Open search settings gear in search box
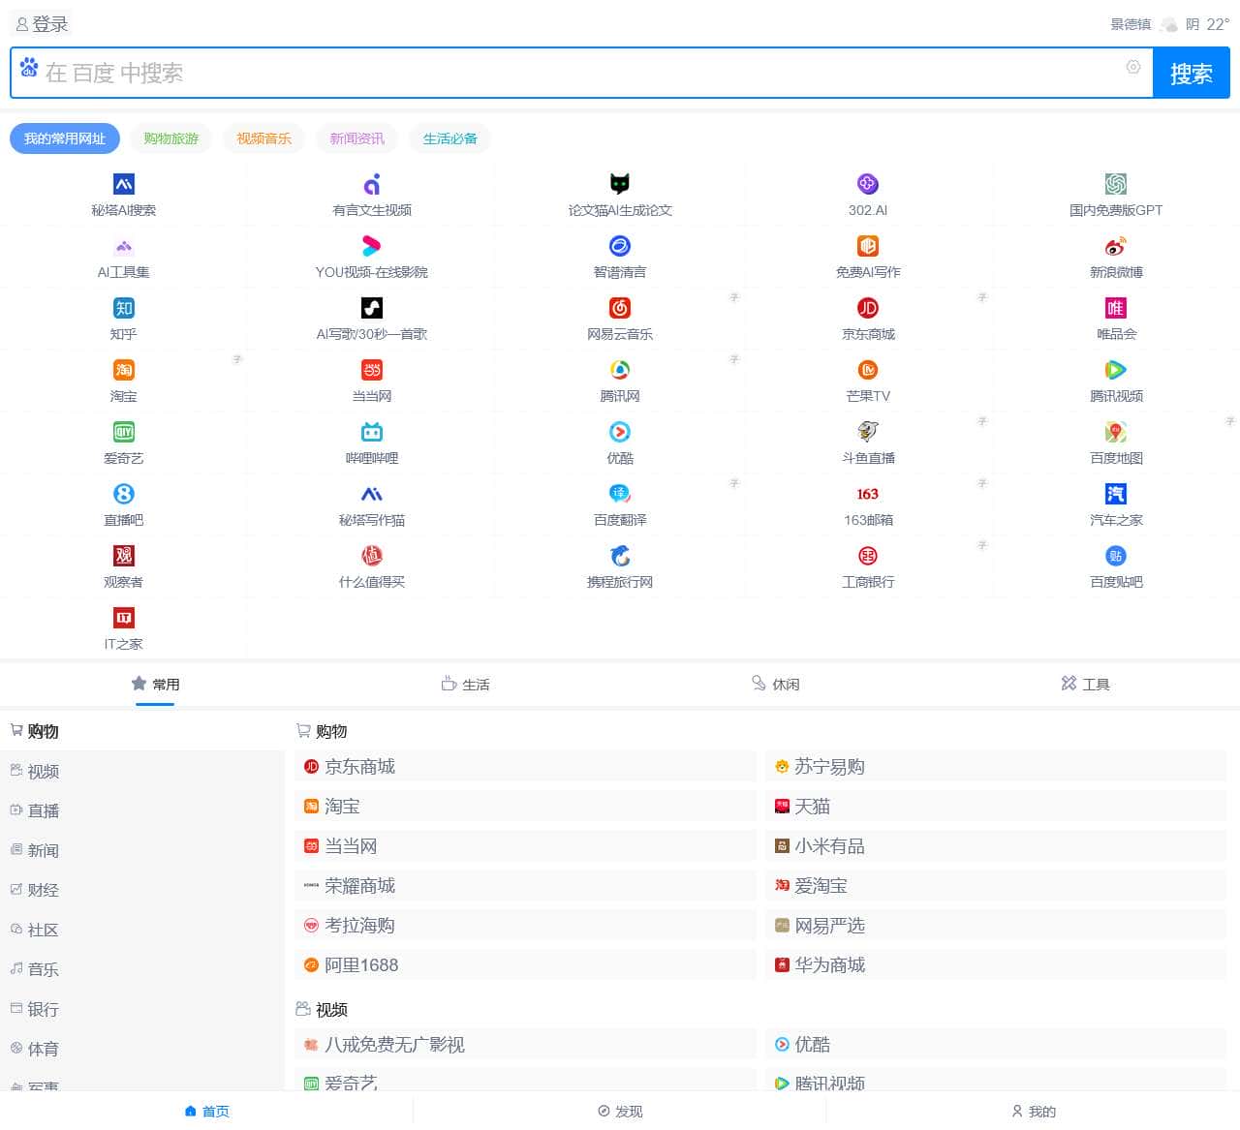1240x1130 pixels. coord(1133,67)
